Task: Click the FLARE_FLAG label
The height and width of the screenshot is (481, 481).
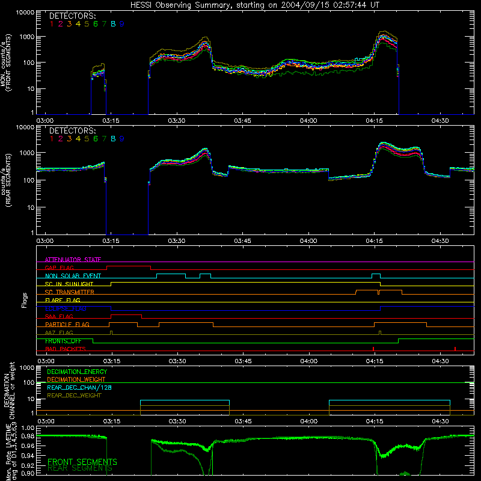Action: 63,300
